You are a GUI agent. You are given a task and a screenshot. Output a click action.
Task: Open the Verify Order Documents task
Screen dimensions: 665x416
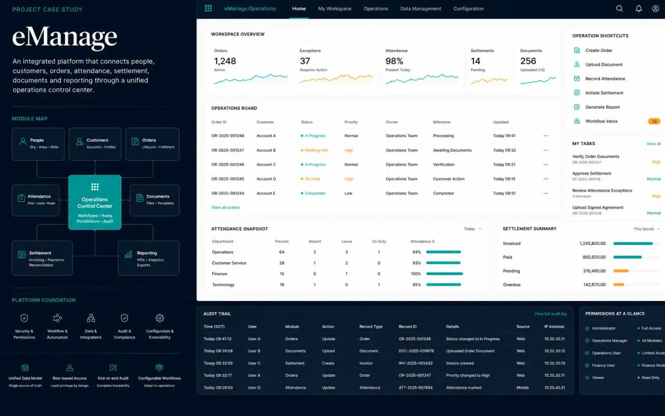coord(616,159)
